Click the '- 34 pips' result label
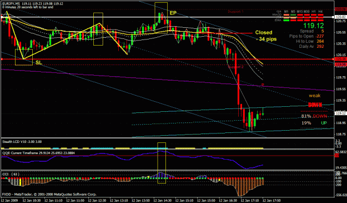347x203 pixels. pyautogui.click(x=266, y=39)
